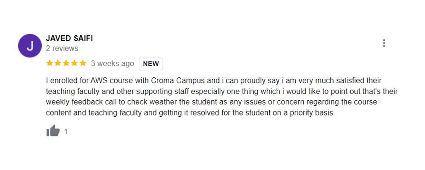Open the three-dot review options menu
The height and width of the screenshot is (170, 425).
tap(384, 43)
